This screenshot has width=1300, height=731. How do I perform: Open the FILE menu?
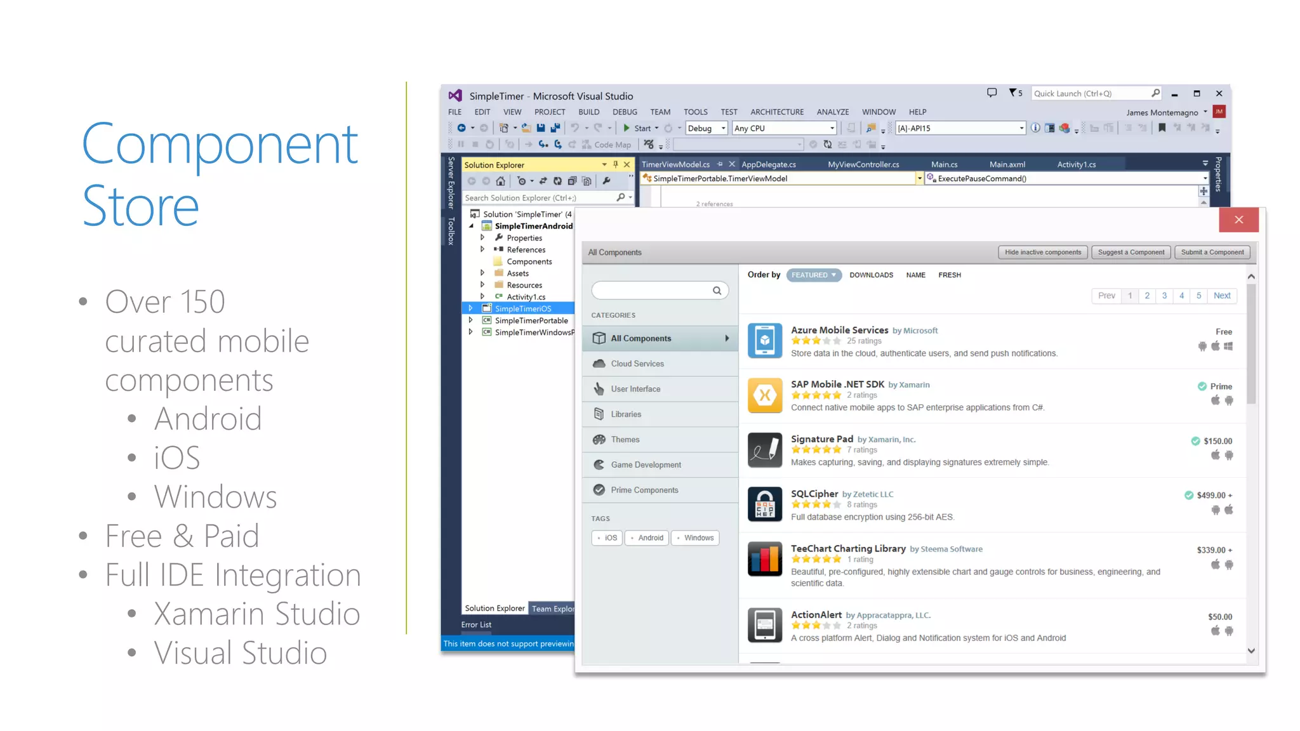click(x=455, y=112)
